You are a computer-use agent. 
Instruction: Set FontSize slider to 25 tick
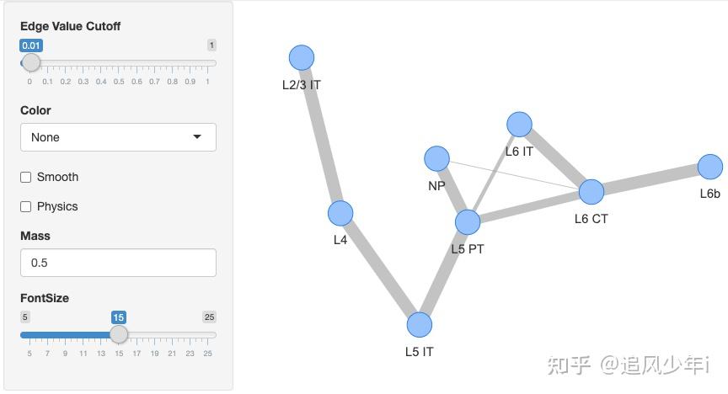click(208, 334)
